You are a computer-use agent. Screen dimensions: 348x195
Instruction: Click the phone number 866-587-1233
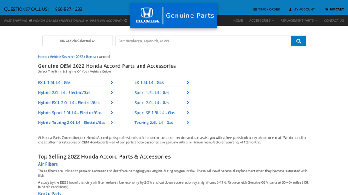pyautogui.click(x=69, y=9)
